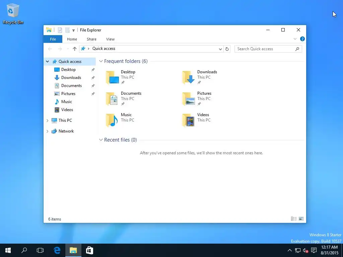Open the Windows Start button
Screen dimensions: 343x257
(8, 250)
